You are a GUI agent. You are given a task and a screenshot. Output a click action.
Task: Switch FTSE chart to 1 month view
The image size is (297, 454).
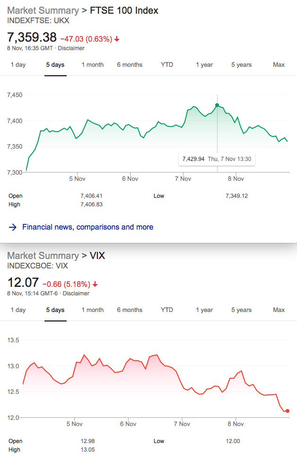93,65
